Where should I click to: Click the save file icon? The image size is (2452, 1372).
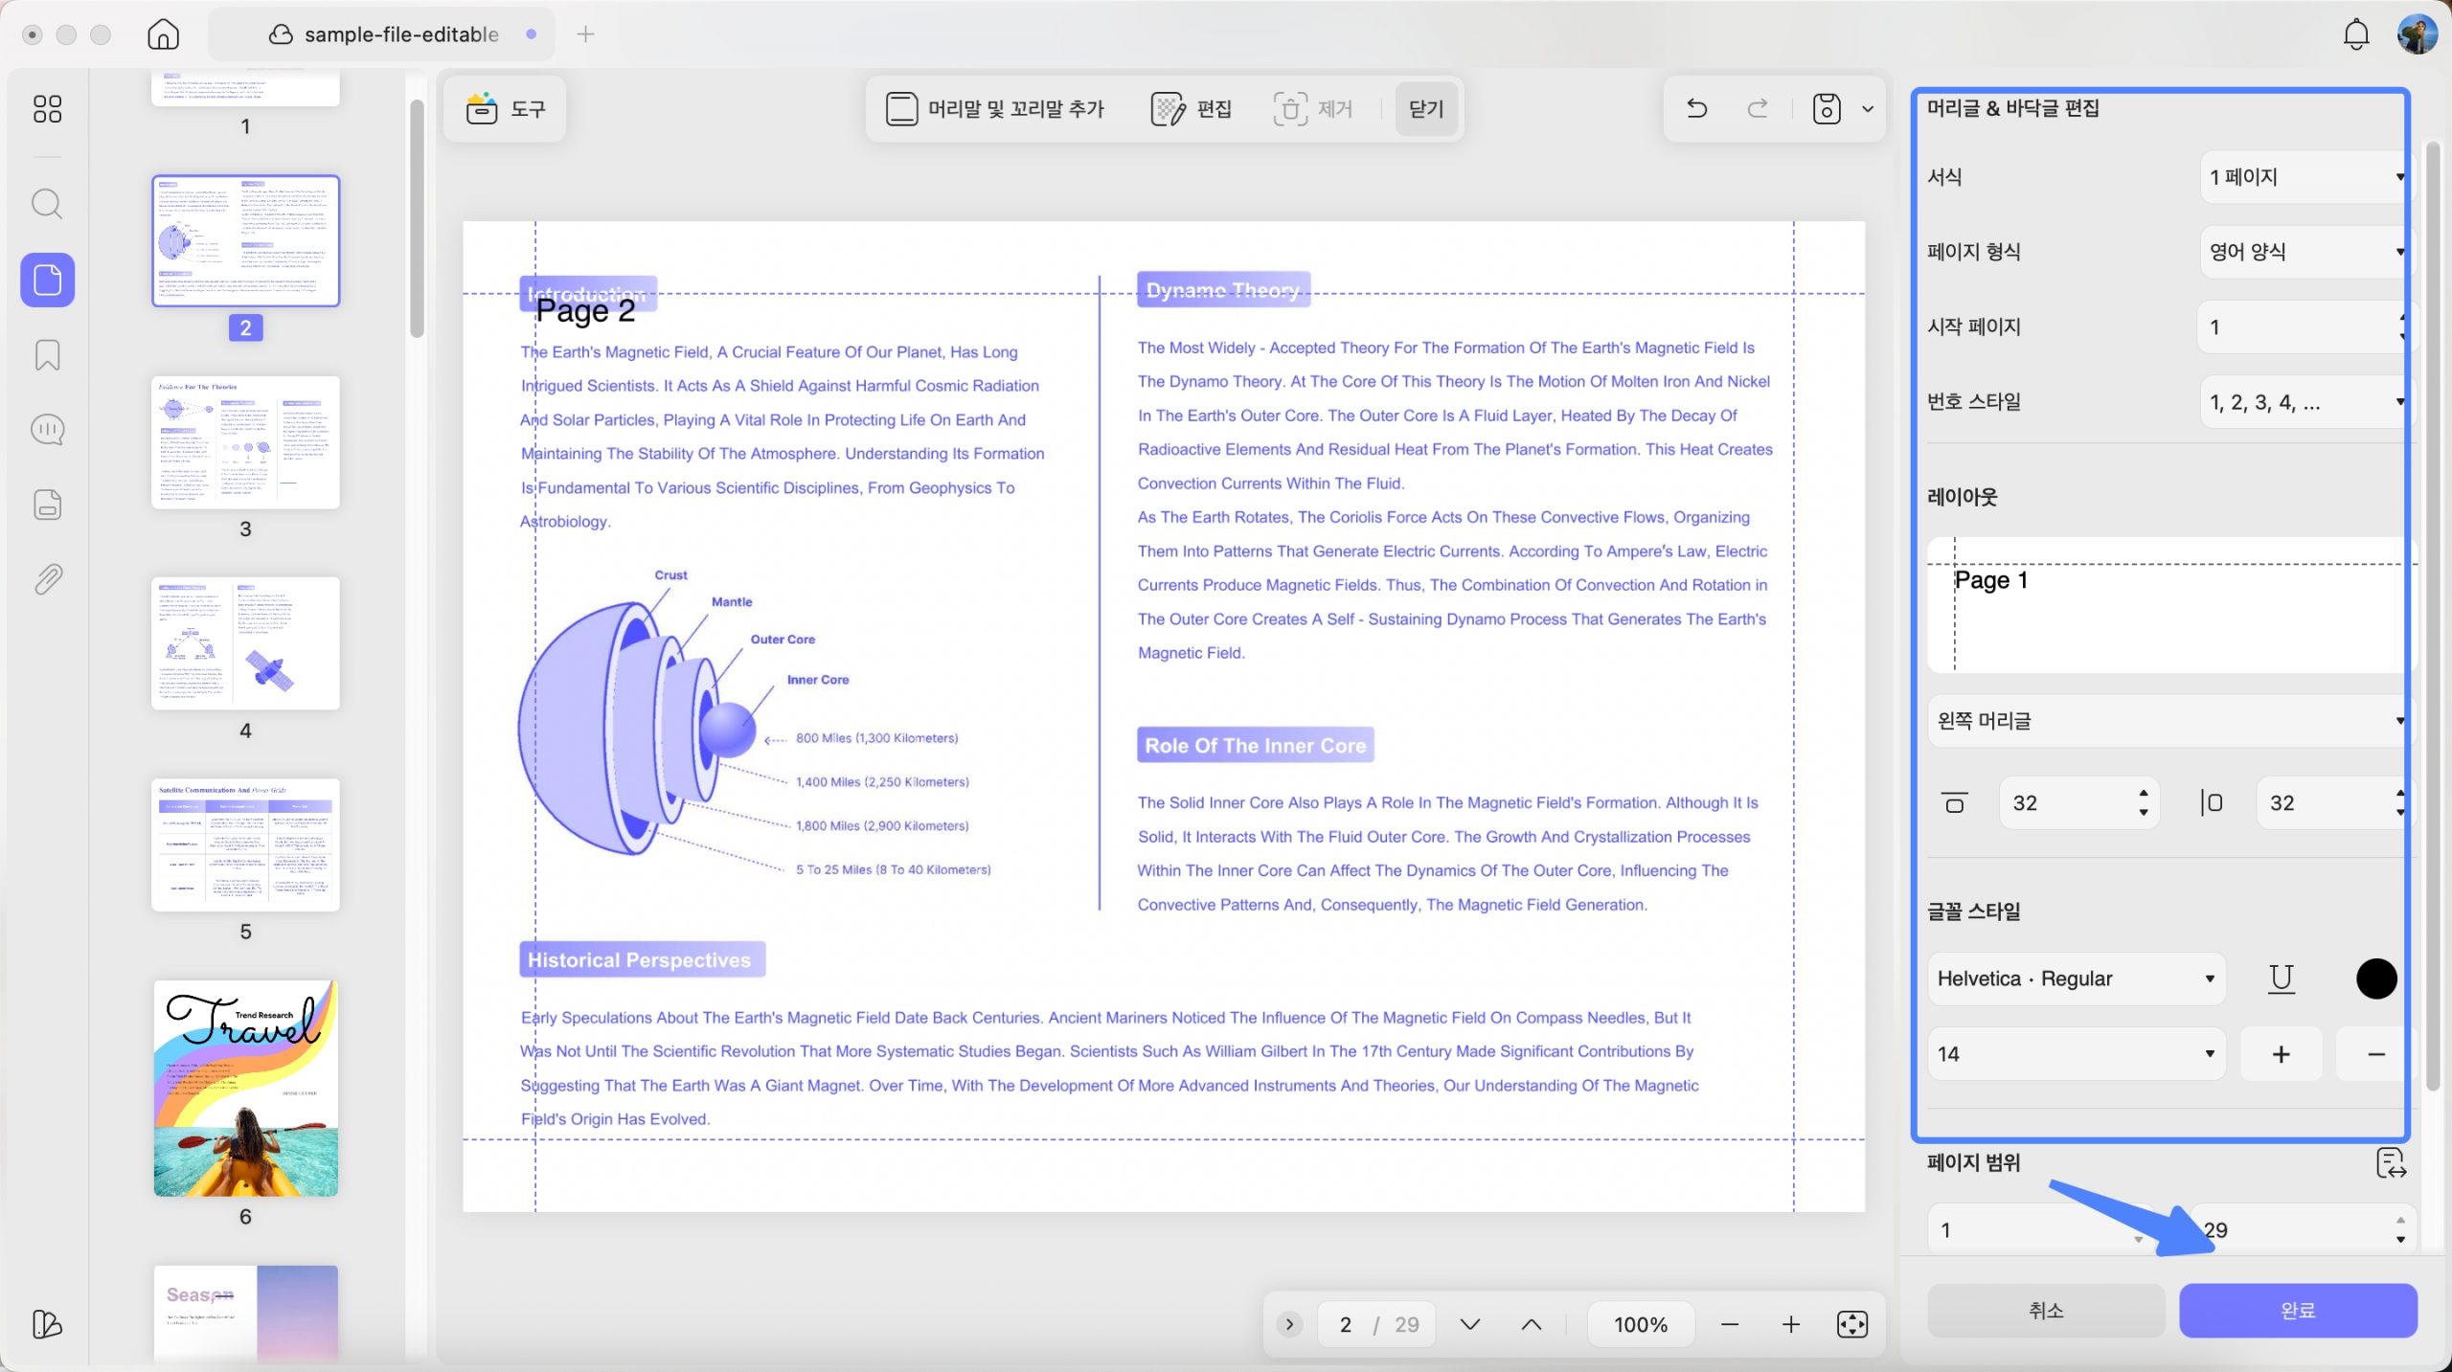click(x=1827, y=109)
